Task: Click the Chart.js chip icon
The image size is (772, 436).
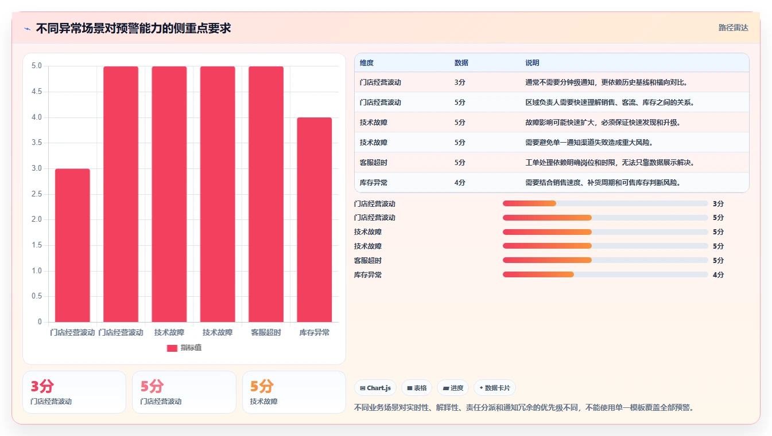Action: pos(363,388)
